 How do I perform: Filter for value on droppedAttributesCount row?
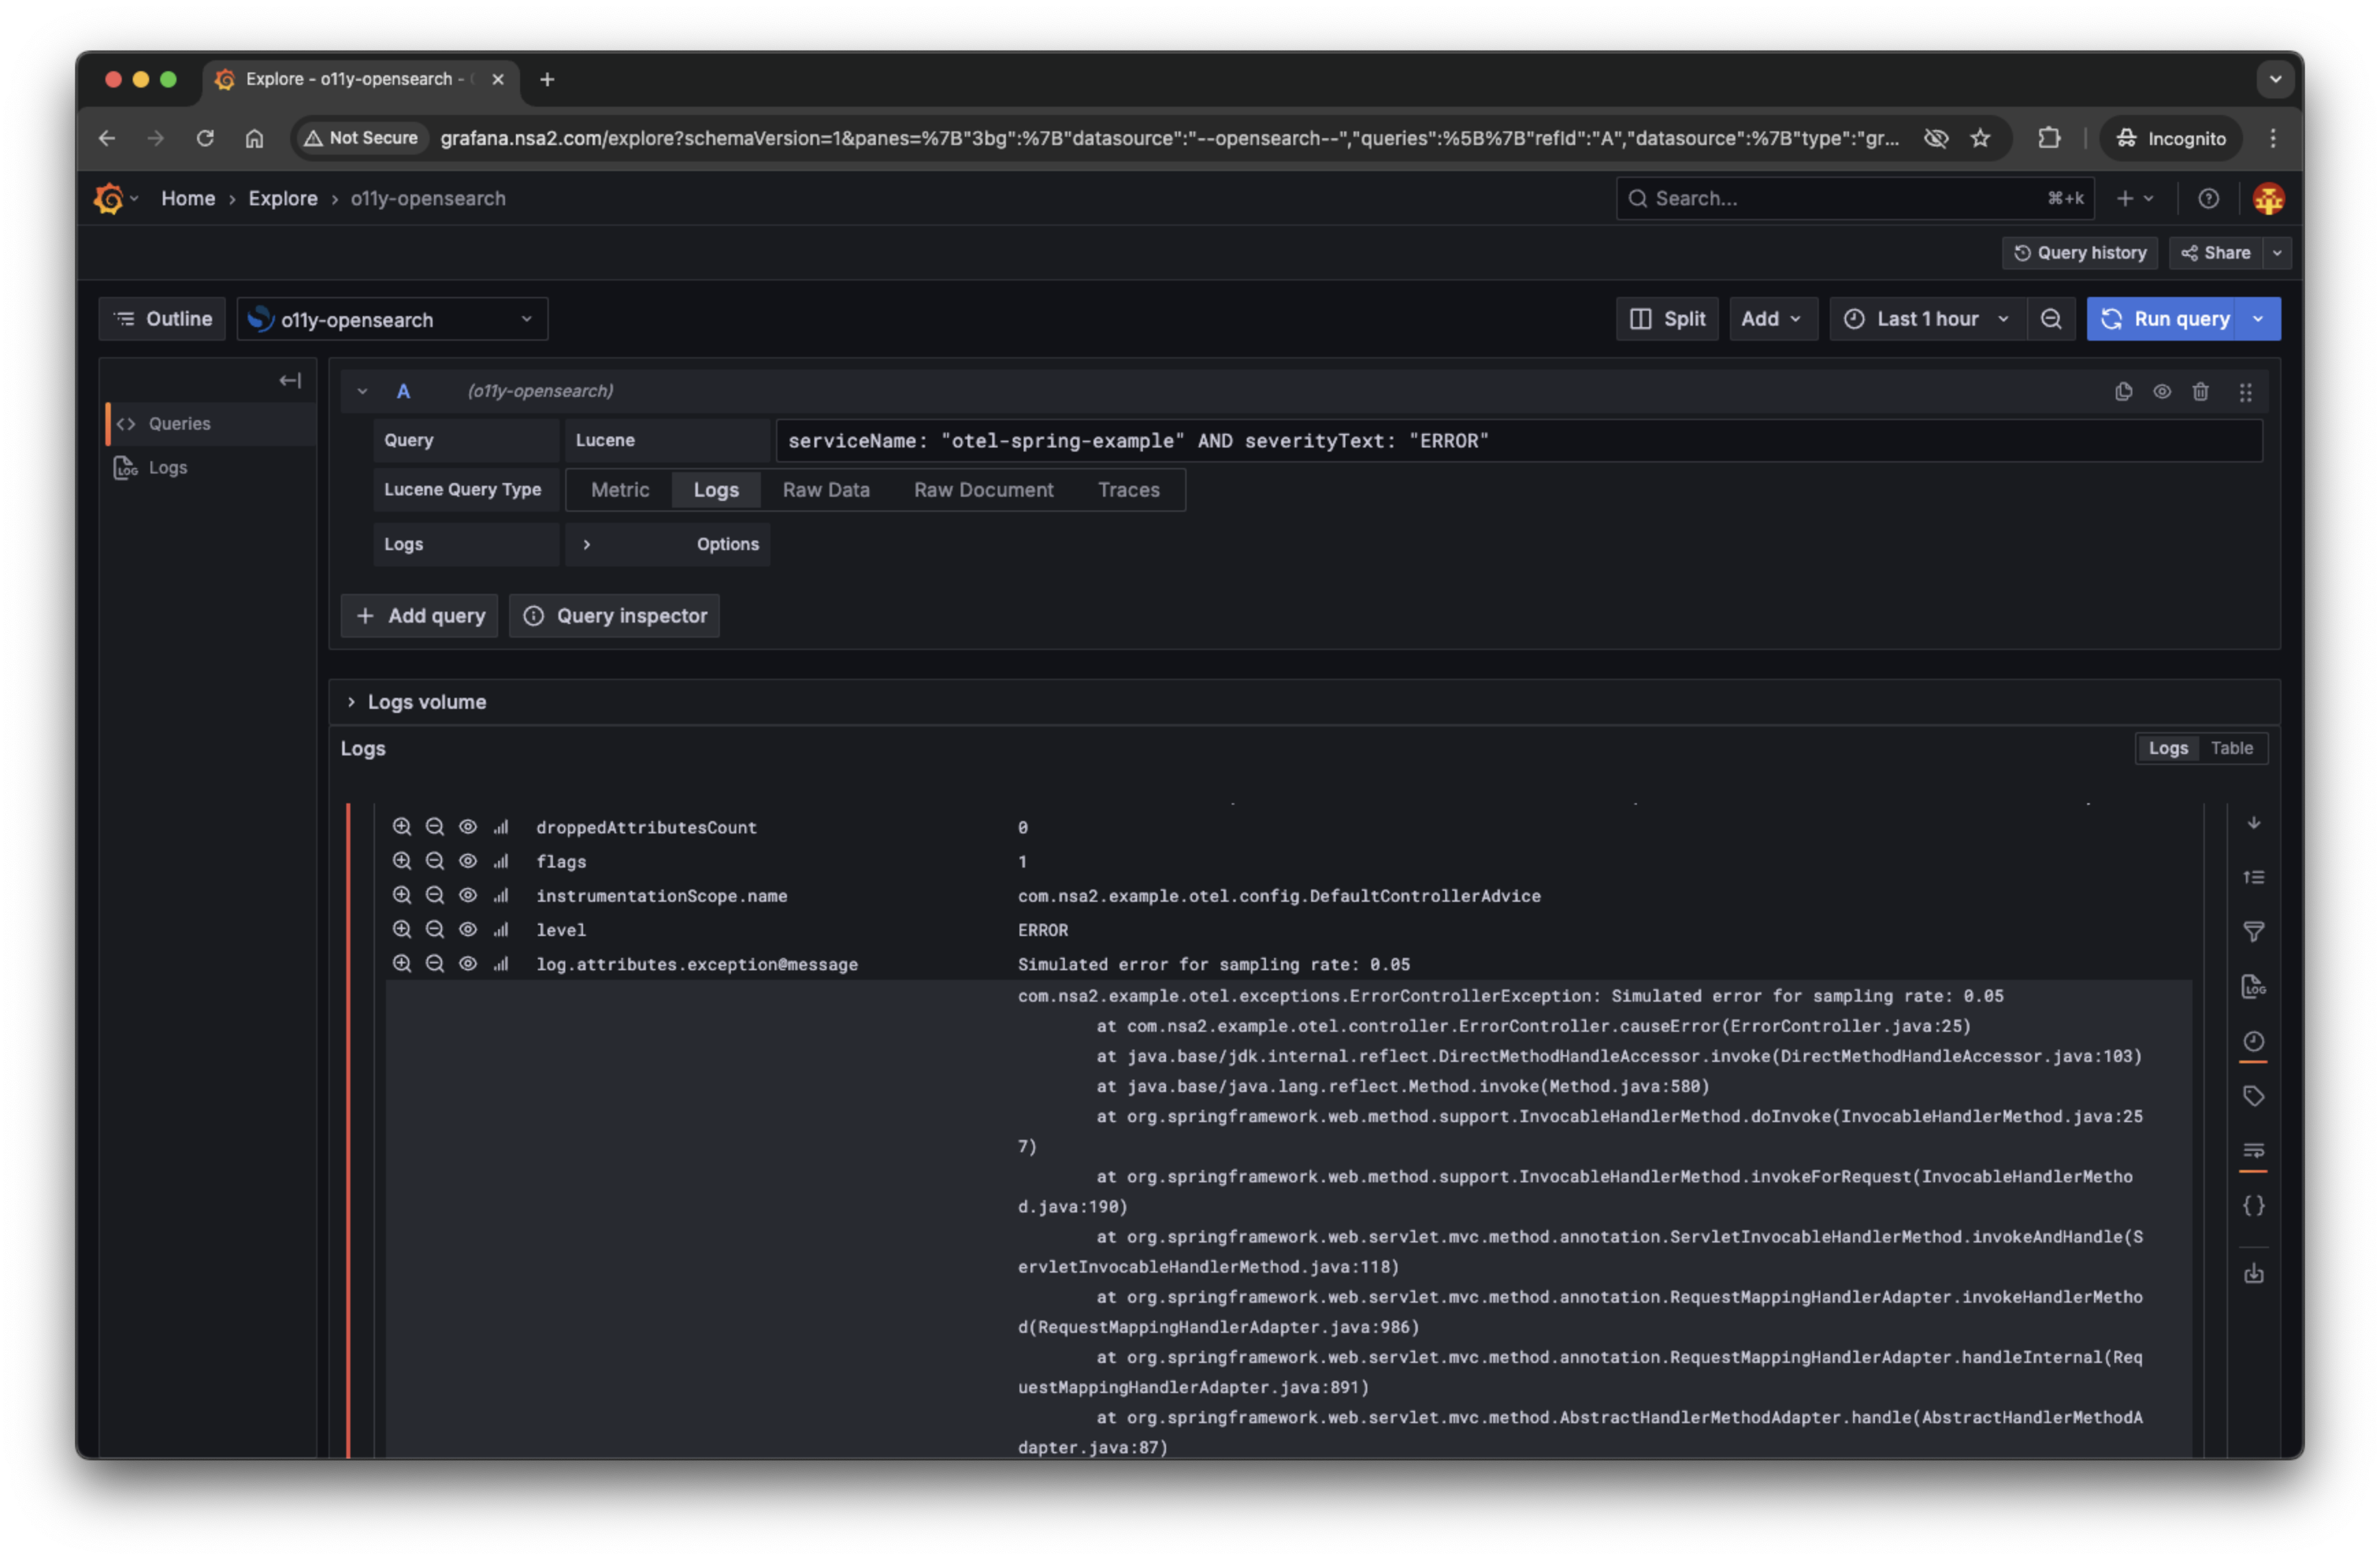pyautogui.click(x=402, y=827)
